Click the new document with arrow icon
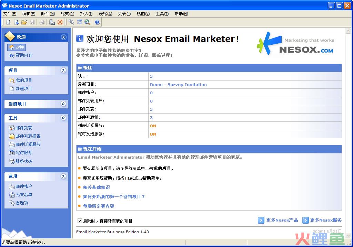 pos(16,22)
